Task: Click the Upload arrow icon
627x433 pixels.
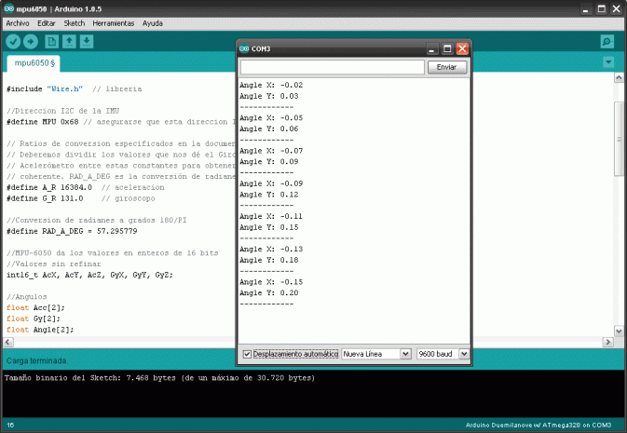Action: pyautogui.click(x=31, y=42)
